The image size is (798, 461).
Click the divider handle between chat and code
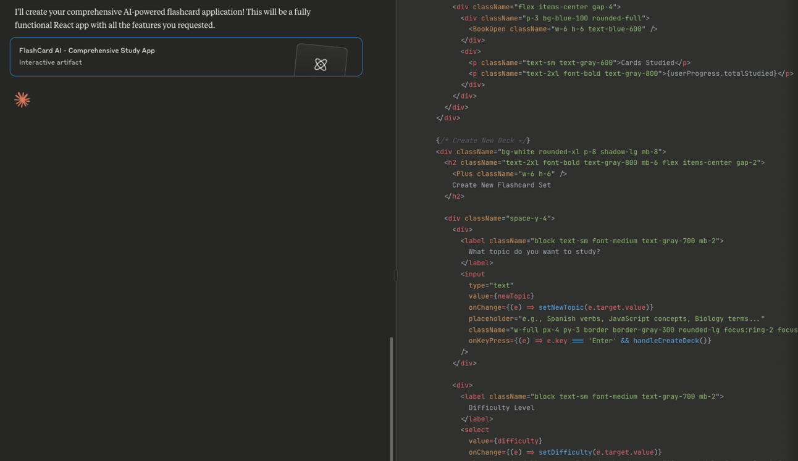tap(395, 275)
